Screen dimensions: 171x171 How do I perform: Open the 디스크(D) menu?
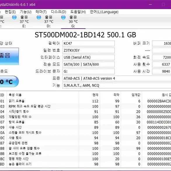click(59, 12)
